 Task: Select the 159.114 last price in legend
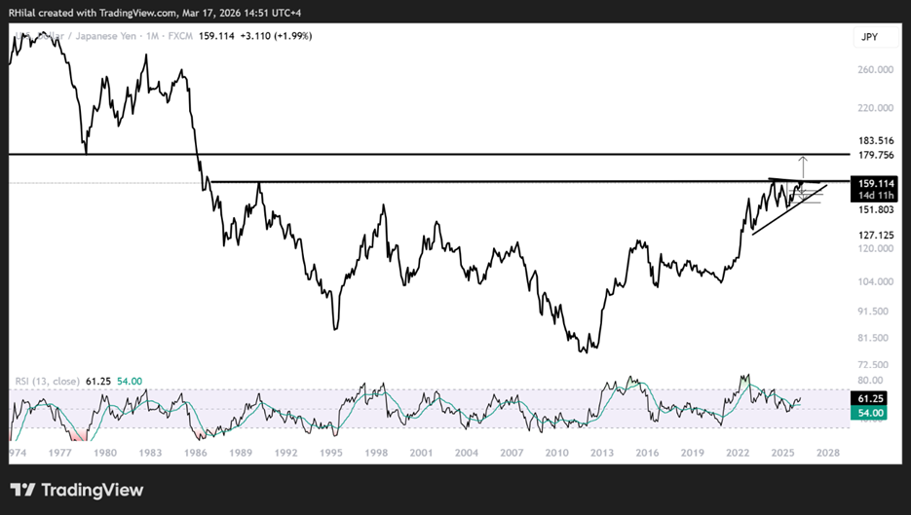(x=216, y=36)
